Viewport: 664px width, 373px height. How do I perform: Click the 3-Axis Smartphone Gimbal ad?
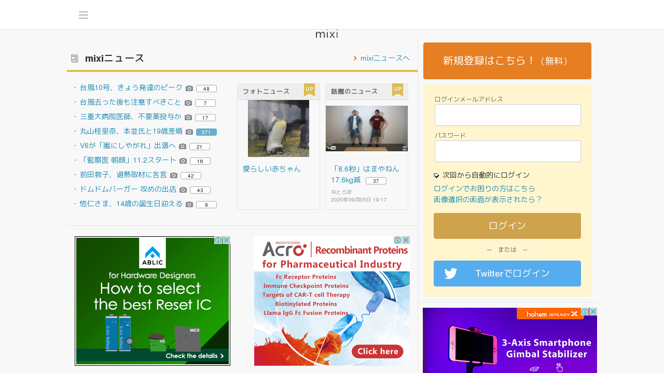510,340
